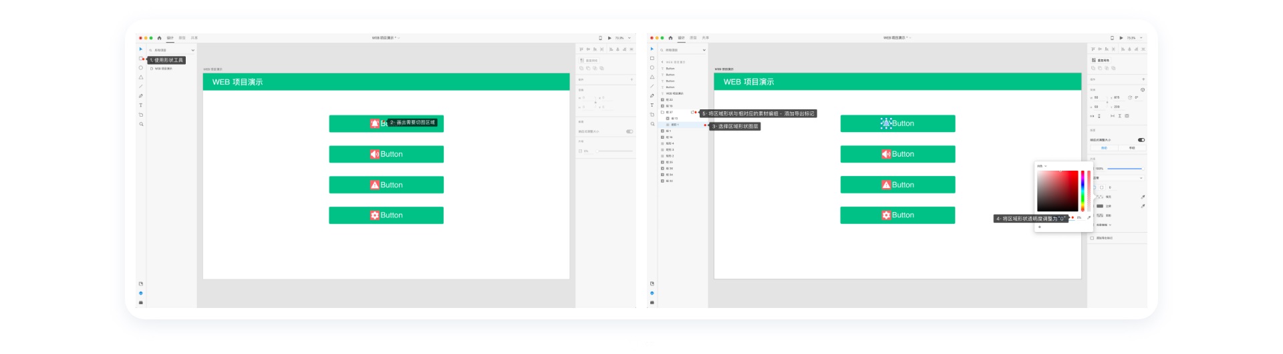Select the Select arrow tool in left window

coord(141,49)
